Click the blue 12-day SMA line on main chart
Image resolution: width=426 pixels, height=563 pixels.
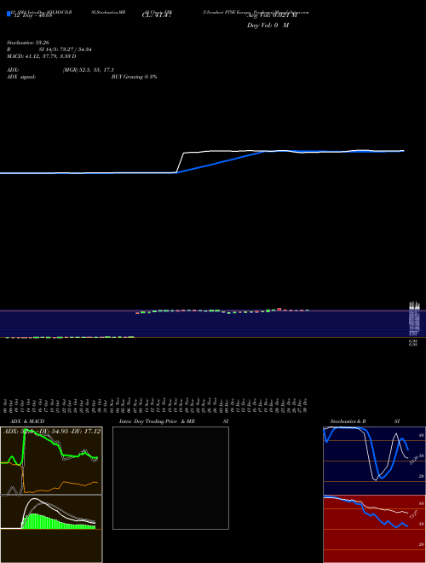[222, 162]
